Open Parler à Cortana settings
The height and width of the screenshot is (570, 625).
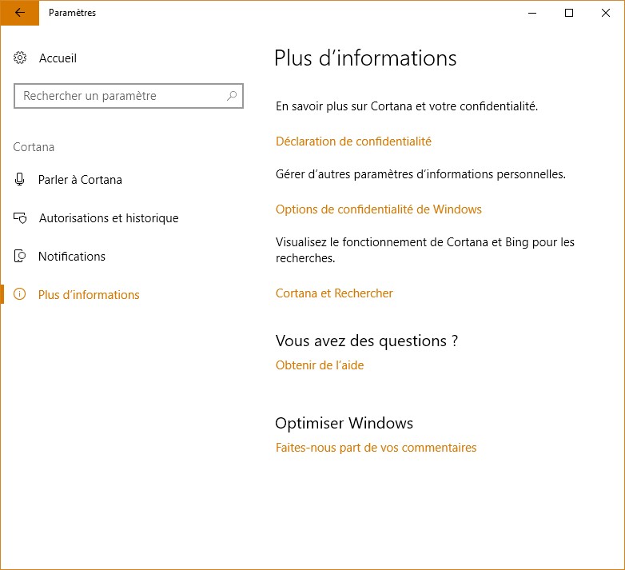click(80, 180)
